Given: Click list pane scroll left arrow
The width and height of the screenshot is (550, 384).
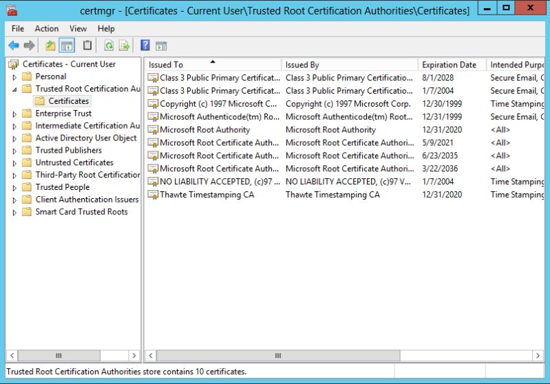Looking at the screenshot, I should (x=151, y=356).
